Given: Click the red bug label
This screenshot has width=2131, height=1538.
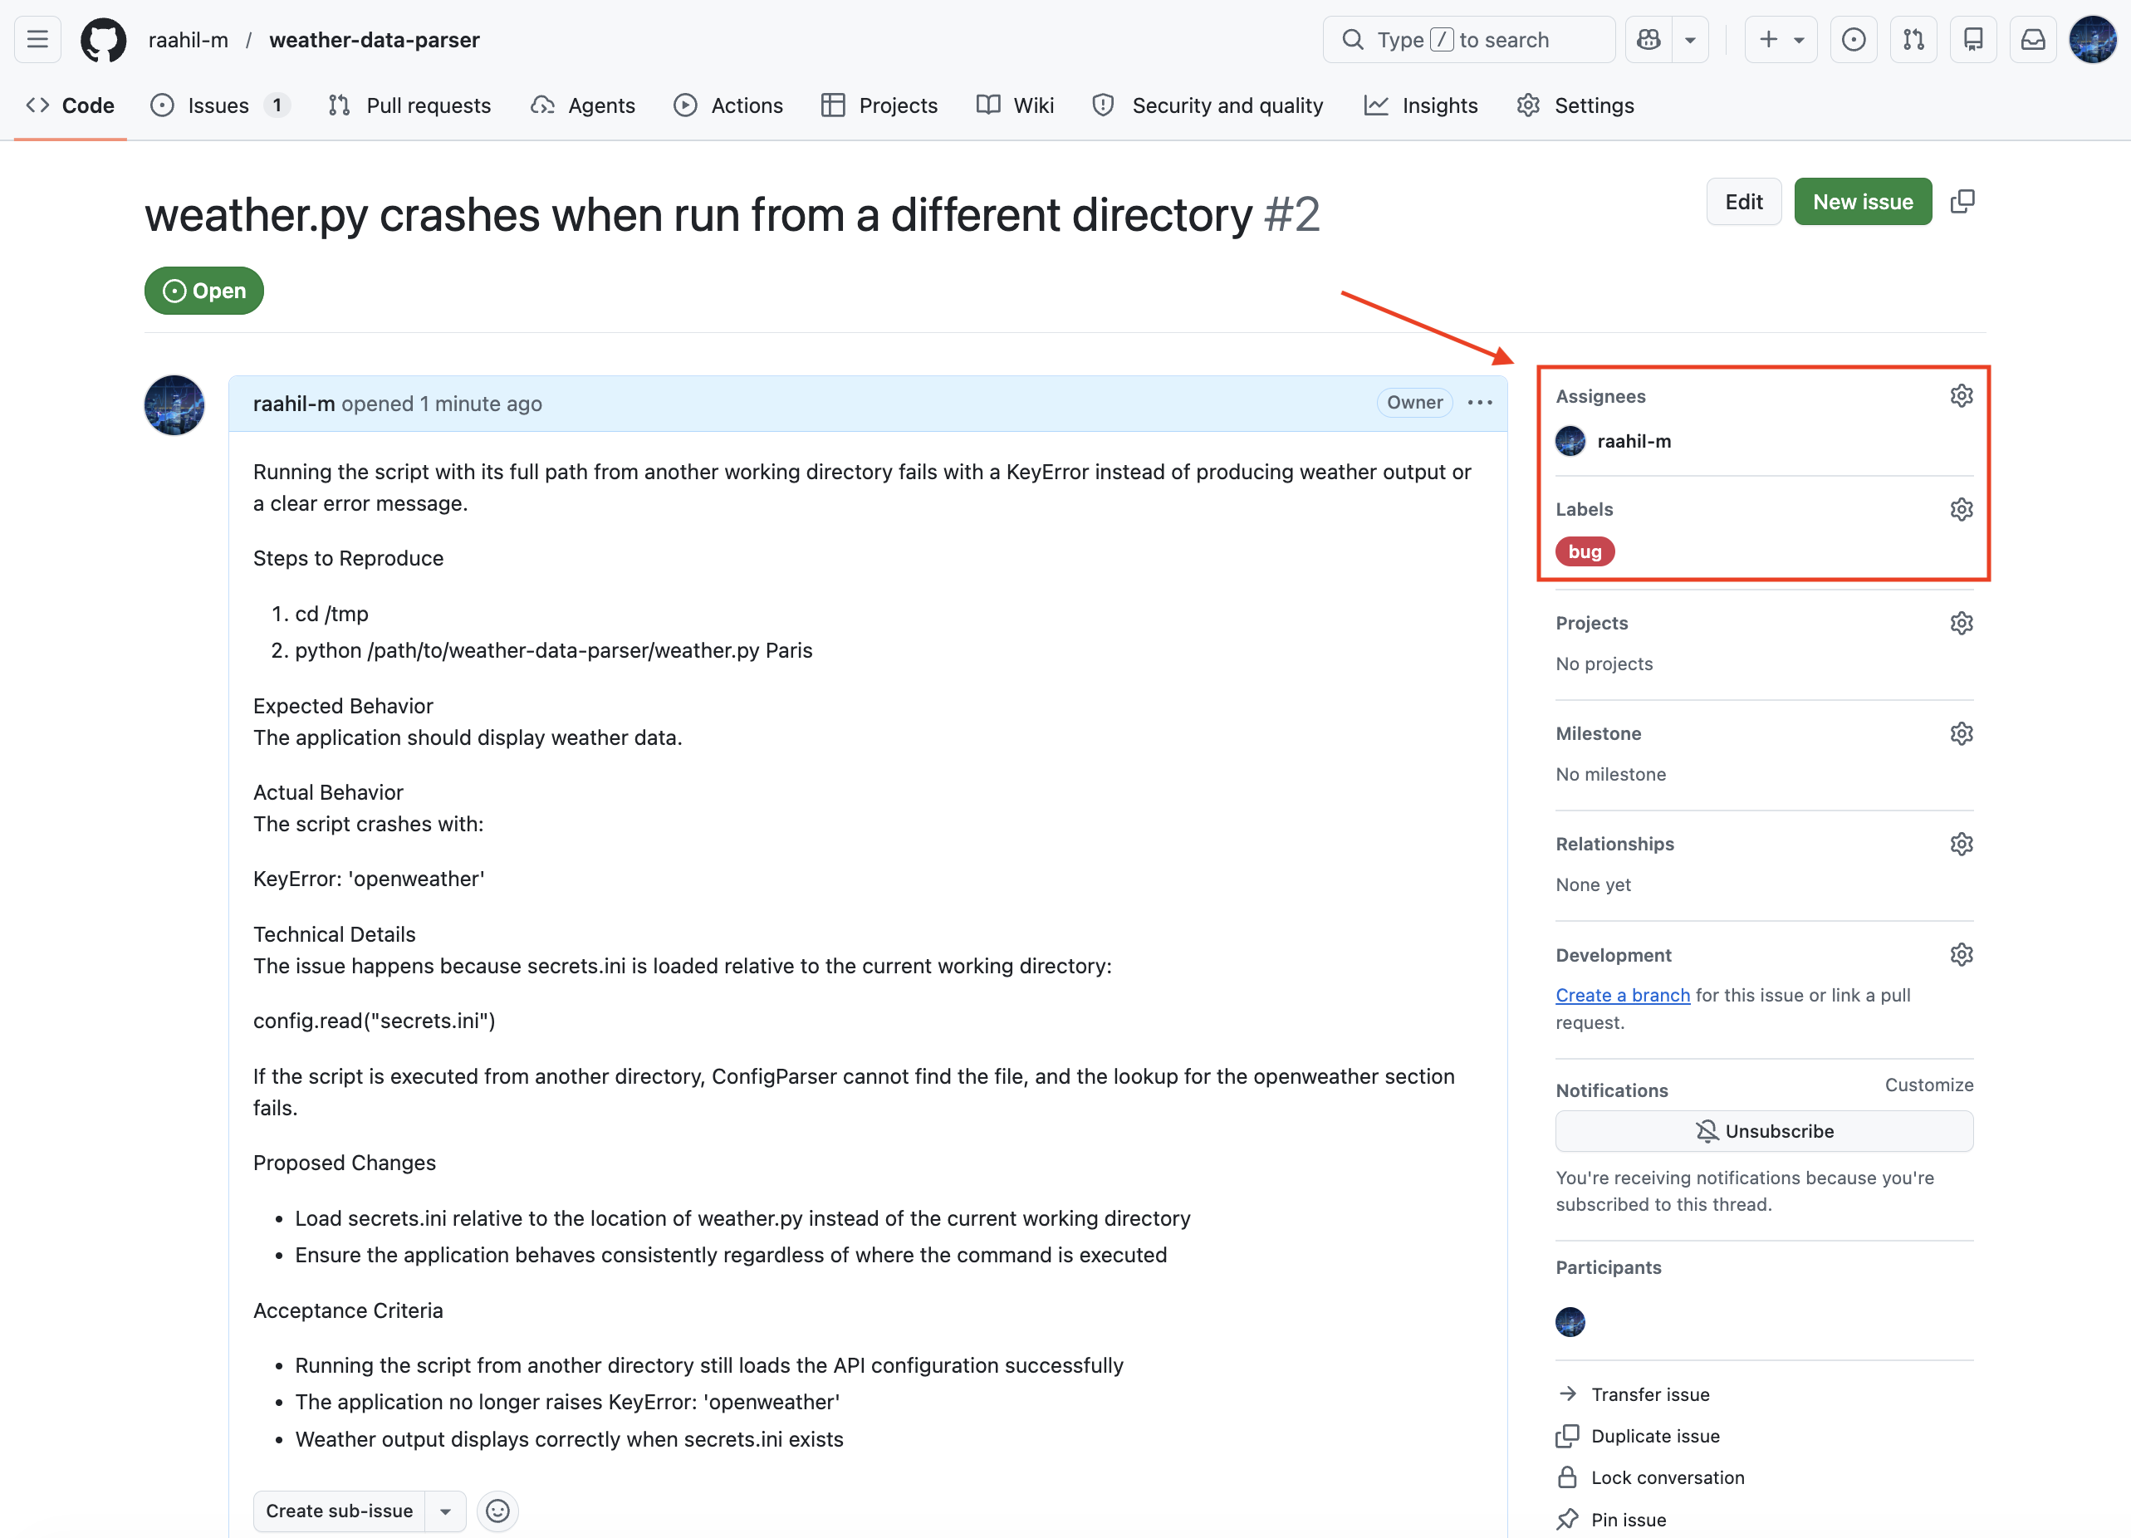Looking at the screenshot, I should [x=1585, y=551].
